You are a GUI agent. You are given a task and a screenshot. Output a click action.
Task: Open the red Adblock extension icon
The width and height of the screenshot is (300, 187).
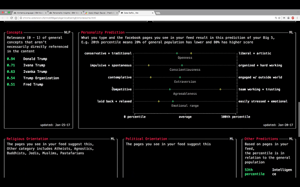[292, 18]
